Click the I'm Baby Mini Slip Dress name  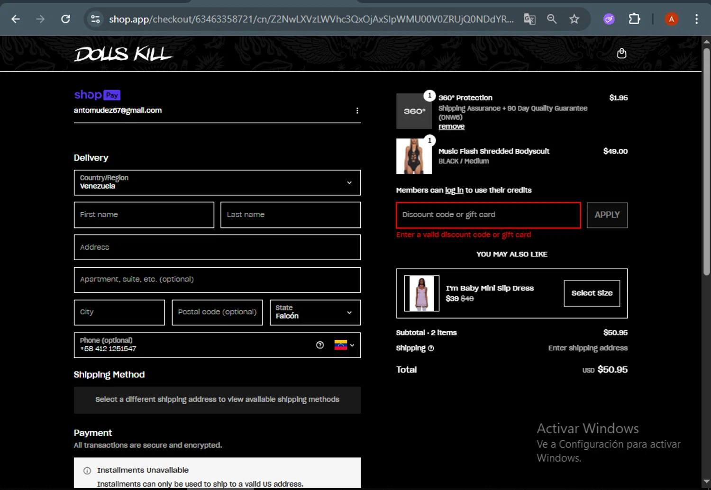[490, 288]
